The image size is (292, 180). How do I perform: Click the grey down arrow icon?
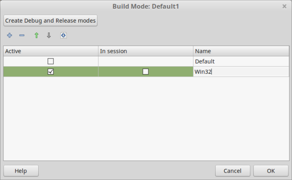(49, 35)
